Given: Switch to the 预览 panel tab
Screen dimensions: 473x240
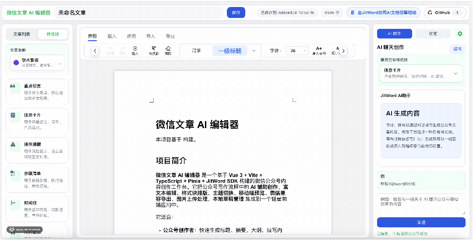Looking at the screenshot, I should pyautogui.click(x=433, y=34).
